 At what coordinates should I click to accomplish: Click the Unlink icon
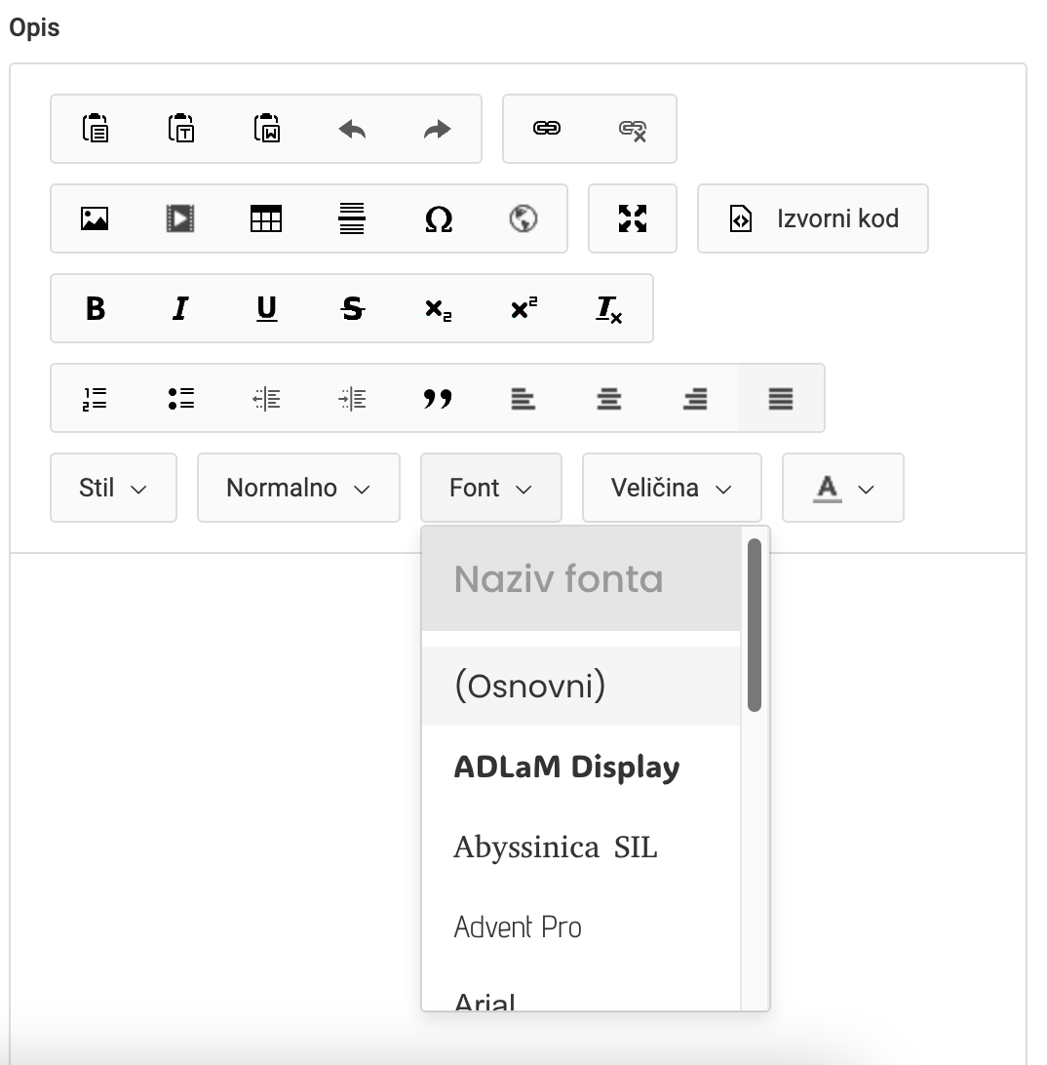tap(632, 129)
